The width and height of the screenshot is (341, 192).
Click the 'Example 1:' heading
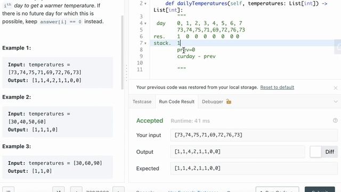(x=17, y=48)
